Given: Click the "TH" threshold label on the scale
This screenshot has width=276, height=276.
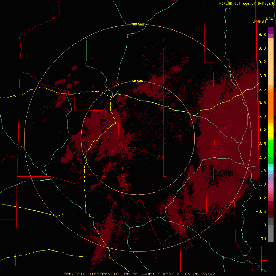Looking at the screenshot, I should tap(263, 239).
